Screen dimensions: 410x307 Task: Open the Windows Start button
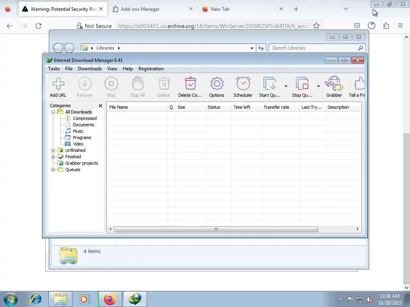click(10, 299)
